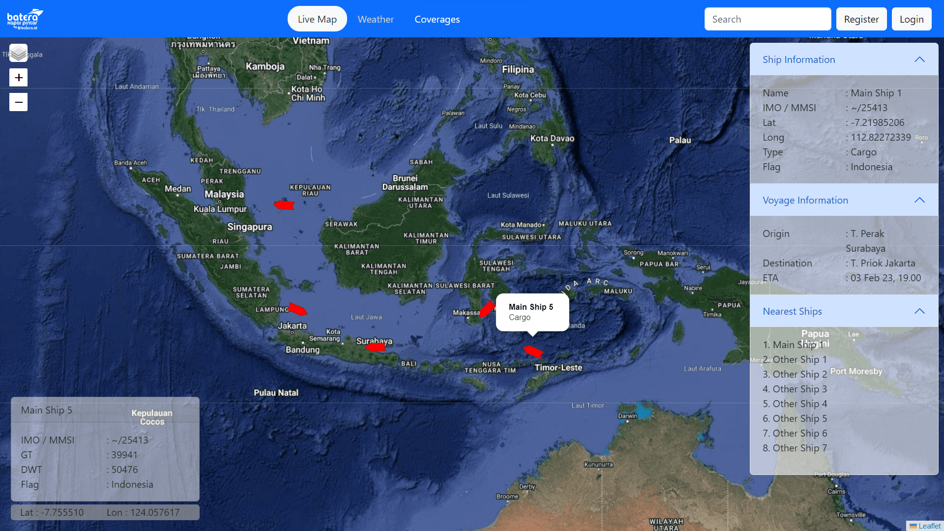Zoom in the map with plus button

point(18,78)
